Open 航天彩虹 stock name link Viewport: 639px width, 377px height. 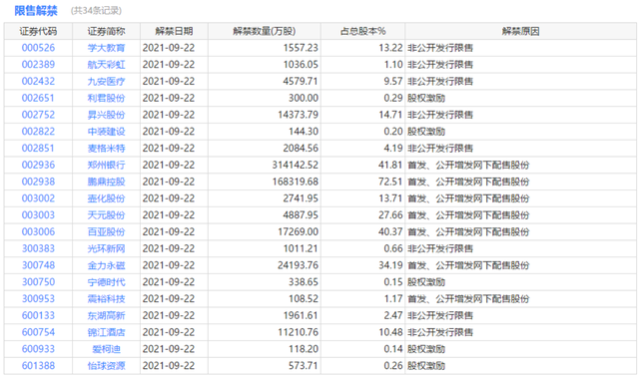coord(107,64)
